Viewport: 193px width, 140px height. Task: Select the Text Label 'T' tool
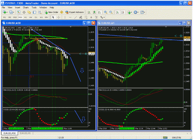(x=96, y=17)
